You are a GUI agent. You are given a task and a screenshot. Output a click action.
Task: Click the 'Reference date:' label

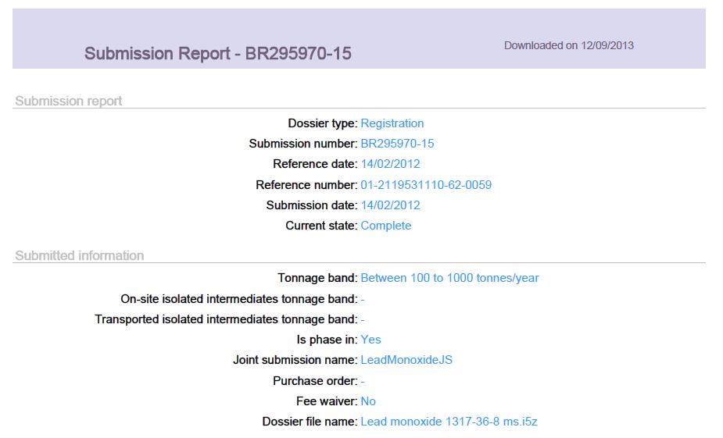[x=315, y=164]
